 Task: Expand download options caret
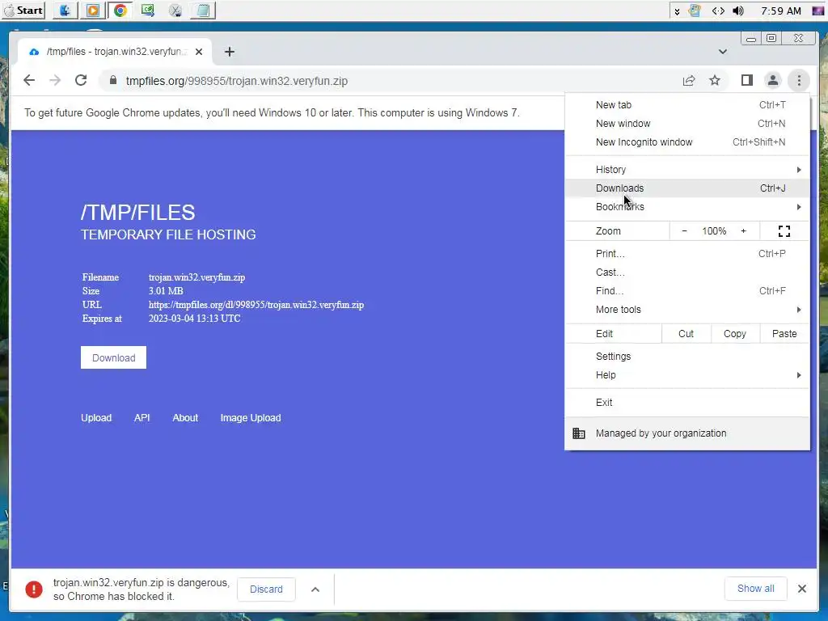[x=315, y=589]
